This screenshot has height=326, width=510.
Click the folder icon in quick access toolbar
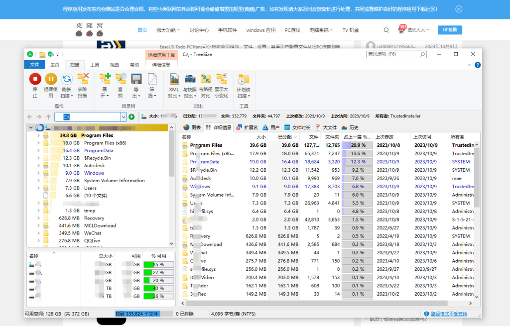pos(42,54)
